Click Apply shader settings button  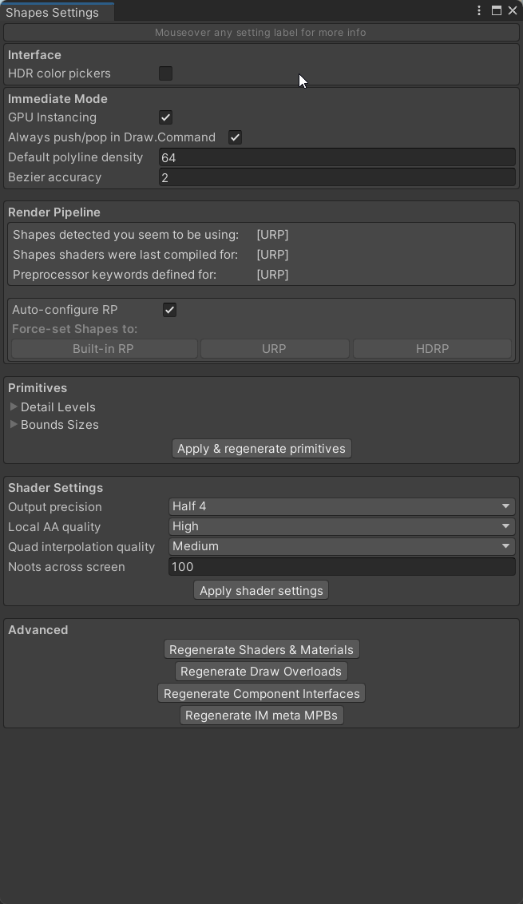(261, 590)
